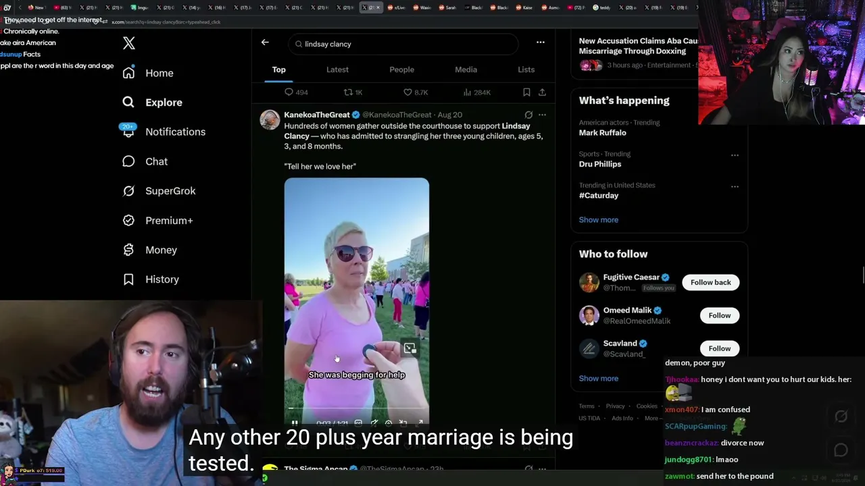This screenshot has width=865, height=486.
Task: Open the Dru Phillips trending topic
Action: tap(600, 163)
